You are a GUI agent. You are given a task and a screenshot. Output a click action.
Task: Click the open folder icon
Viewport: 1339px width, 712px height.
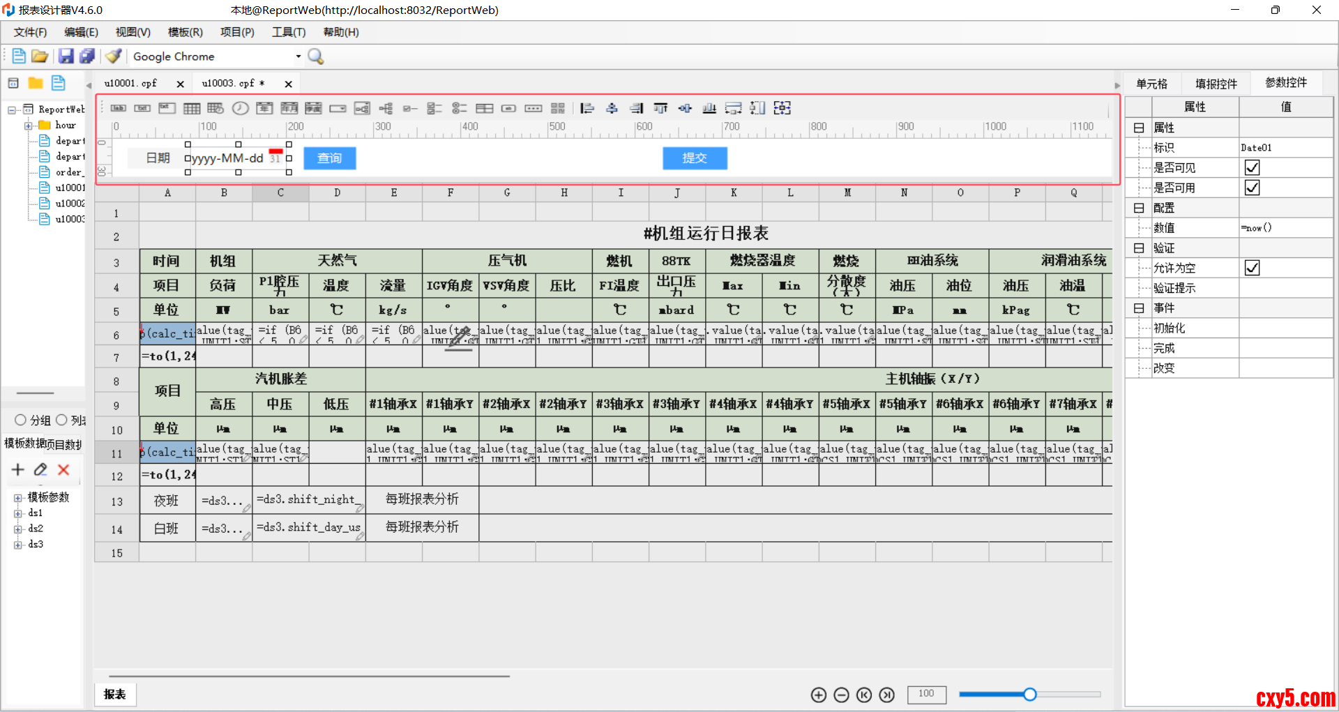[x=40, y=56]
